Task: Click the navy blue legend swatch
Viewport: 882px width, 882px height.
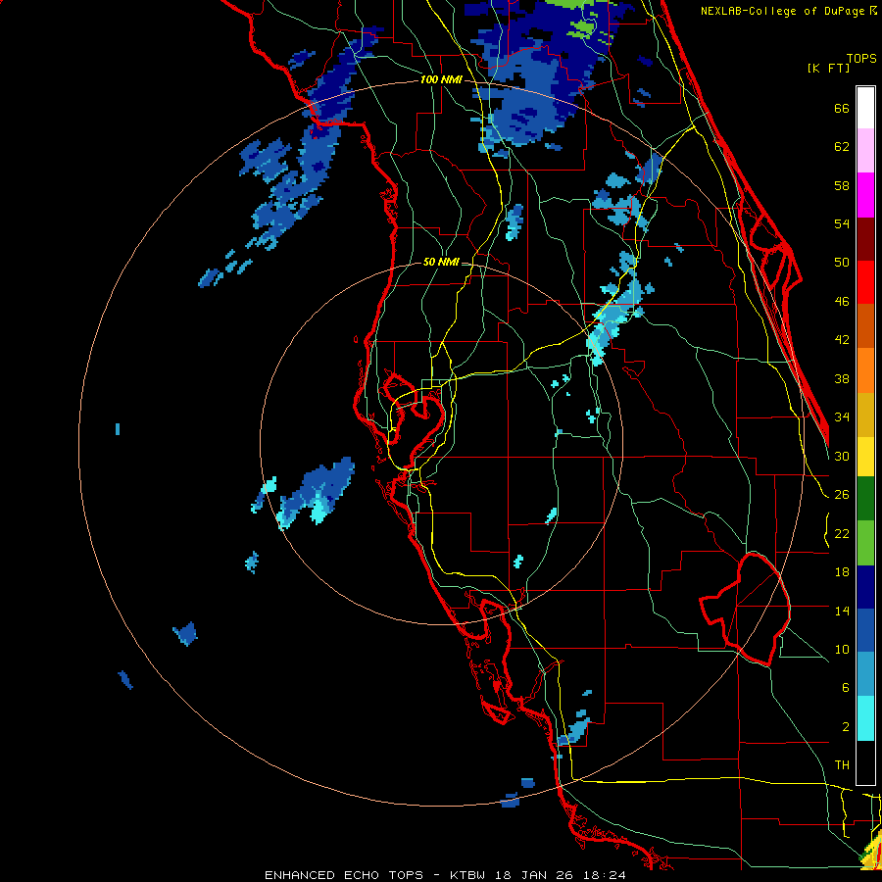Action: (x=865, y=587)
